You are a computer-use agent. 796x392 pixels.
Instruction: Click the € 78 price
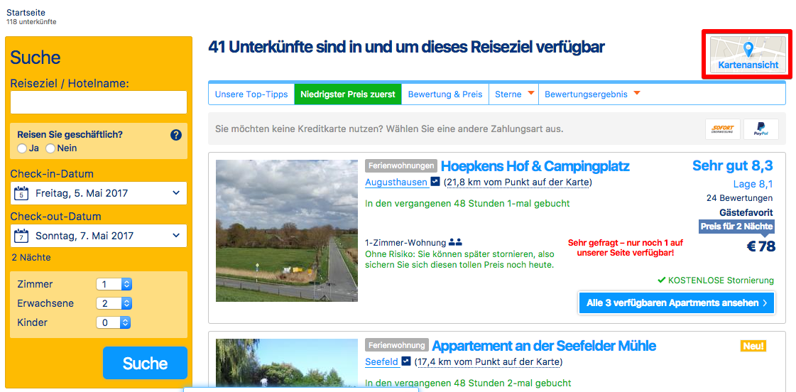tap(761, 246)
